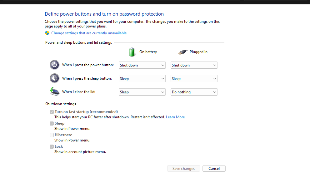
Task: Open sleep button On battery dropdown
Action: pos(142,79)
